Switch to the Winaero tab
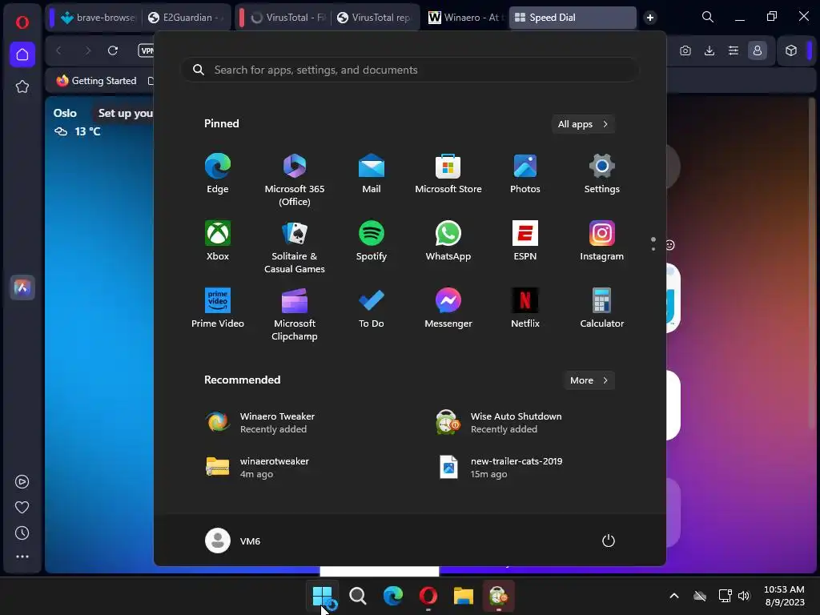Screen dimensions: 820x615 464,18
